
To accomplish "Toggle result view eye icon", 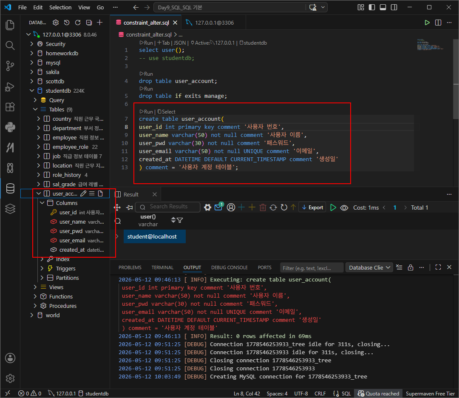I will coord(344,208).
